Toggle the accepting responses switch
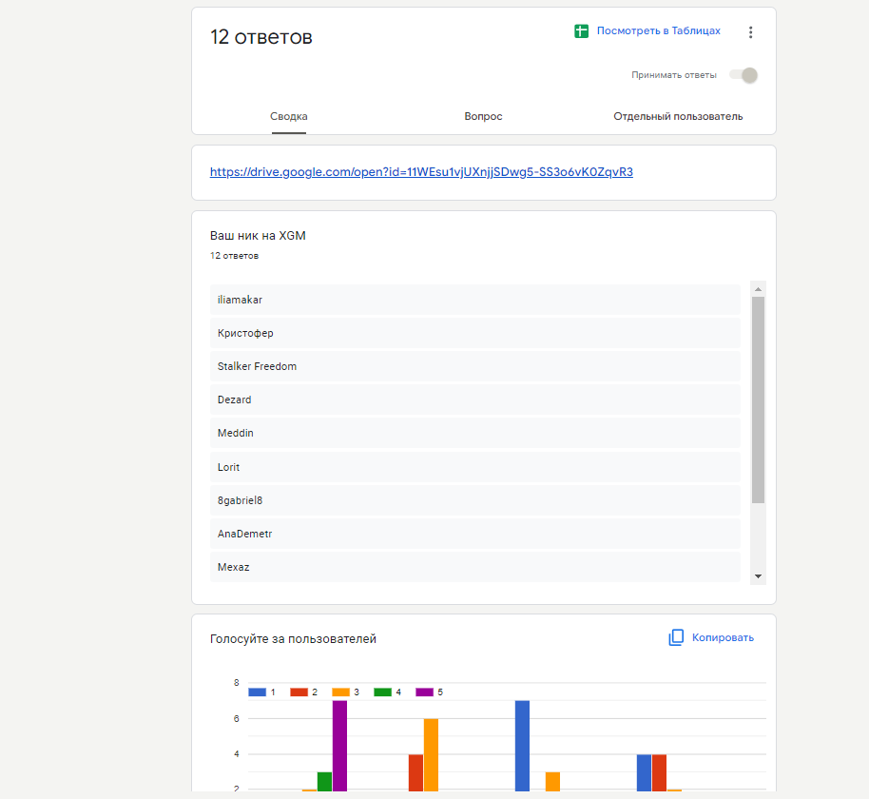The height and width of the screenshot is (799, 869). click(743, 75)
